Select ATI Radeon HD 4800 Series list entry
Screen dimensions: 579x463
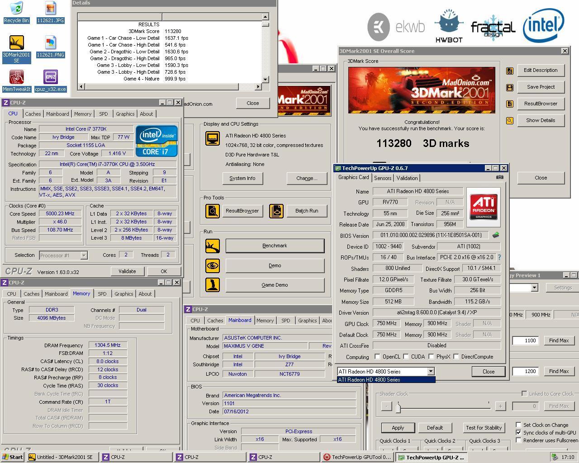tap(386, 380)
